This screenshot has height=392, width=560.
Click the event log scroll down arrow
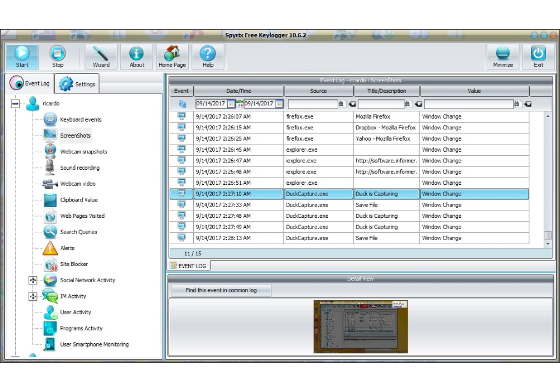click(548, 244)
